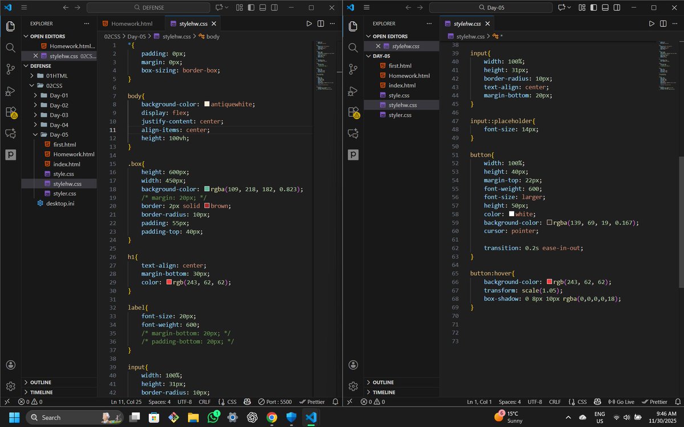Viewport: 684px width, 427px height.
Task: Open the Extensions view with warning badge
Action: pos(10,113)
